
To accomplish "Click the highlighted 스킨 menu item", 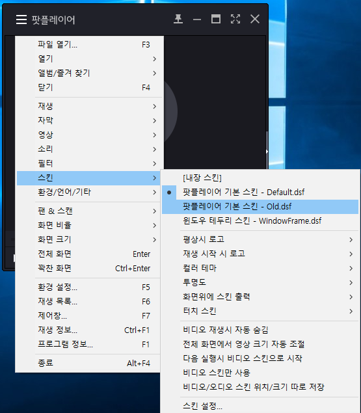I will pos(90,178).
